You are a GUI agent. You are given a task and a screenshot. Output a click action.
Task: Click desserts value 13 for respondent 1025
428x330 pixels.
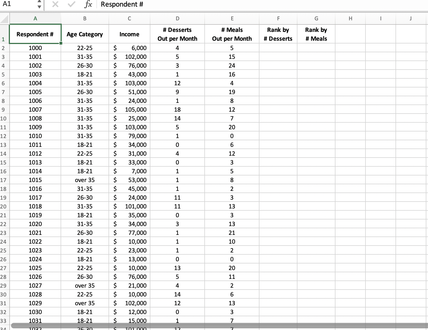pos(177,268)
